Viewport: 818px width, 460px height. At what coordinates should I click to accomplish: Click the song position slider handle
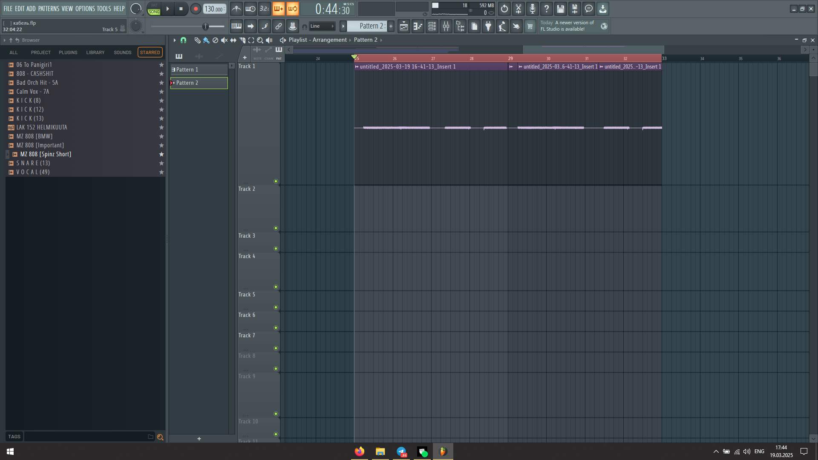coord(205,26)
